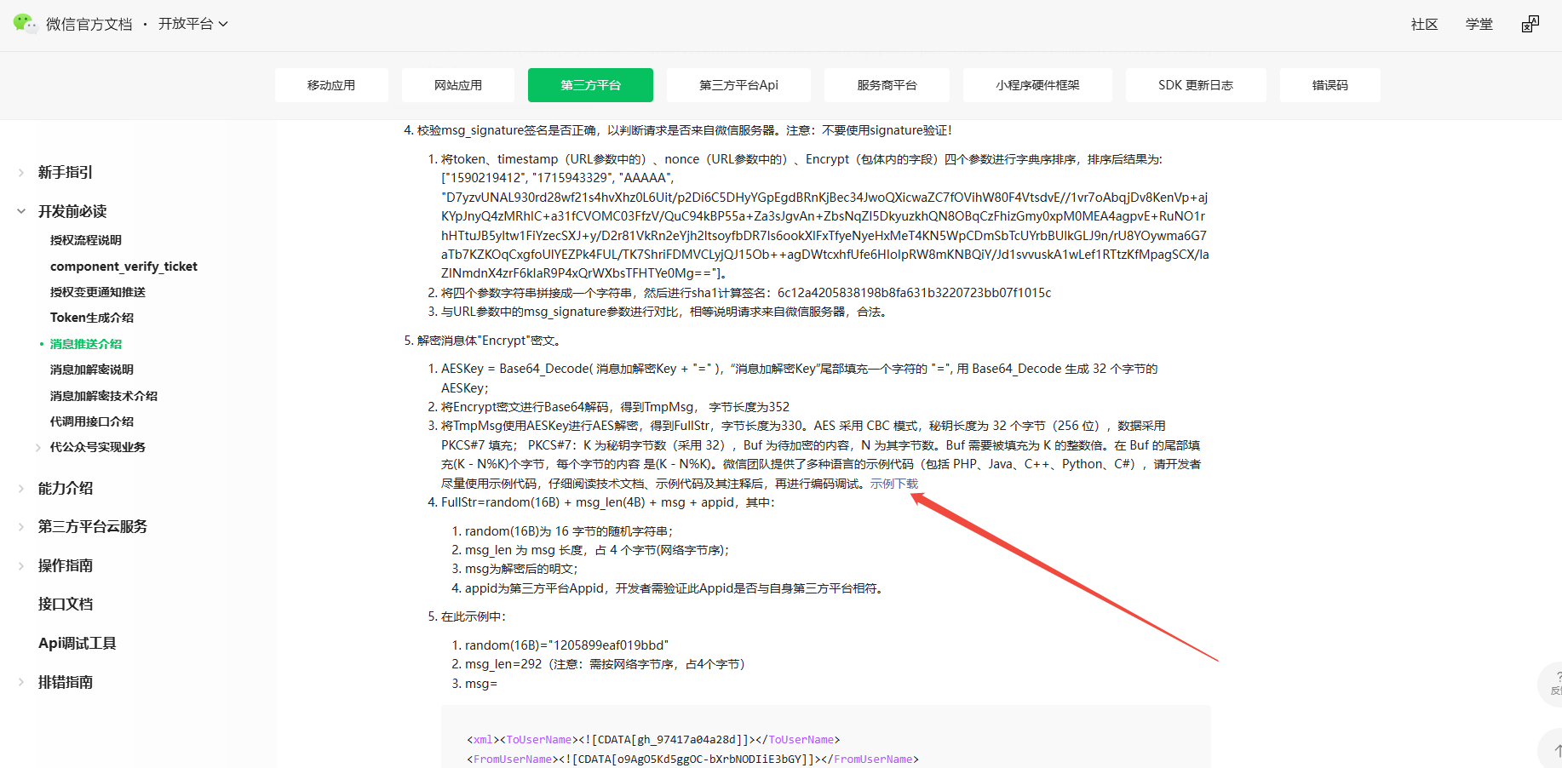Click the line starting FullStr=random(16B)

pyautogui.click(x=608, y=502)
